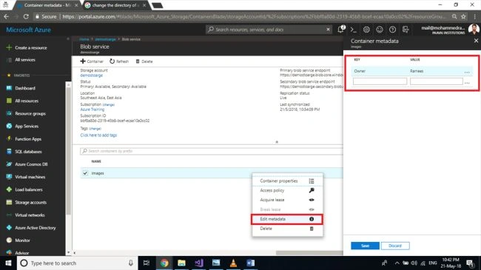Open options for empty metadata row
481x270 pixels.
coord(467,82)
